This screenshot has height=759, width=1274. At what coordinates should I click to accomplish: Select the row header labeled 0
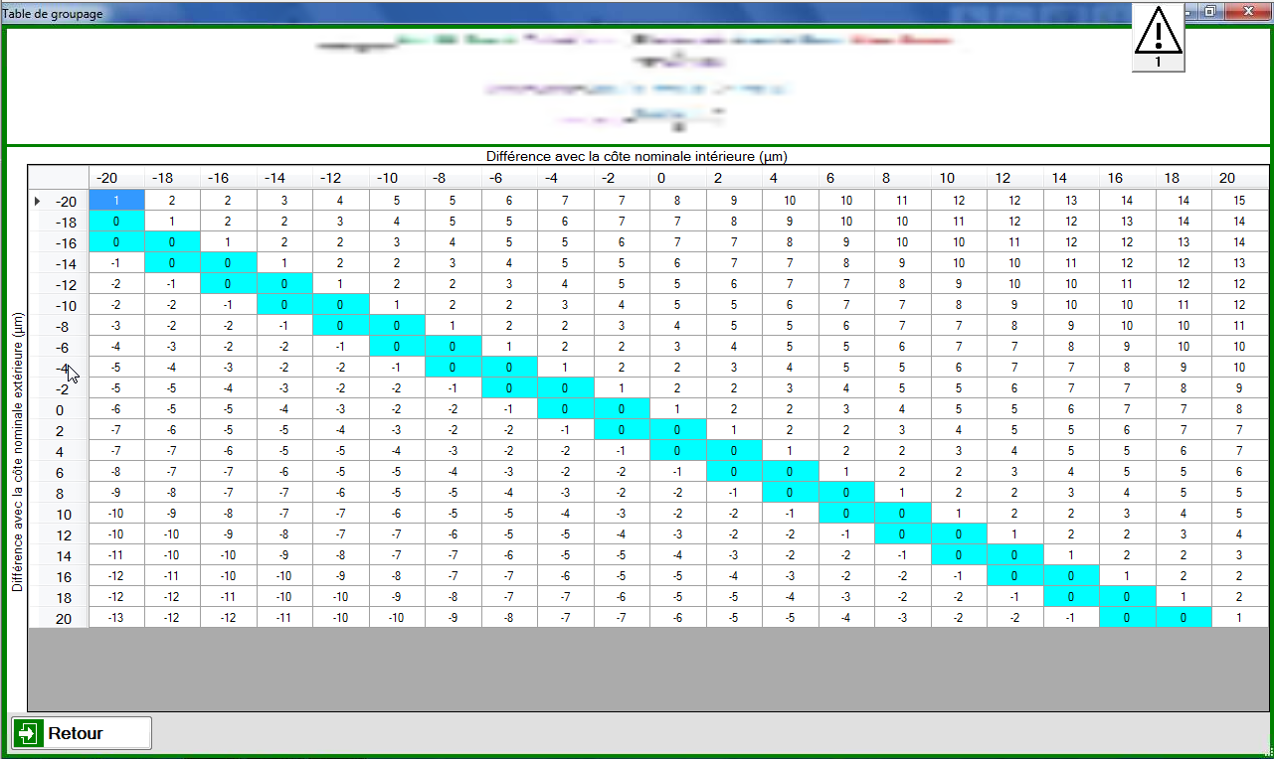point(60,409)
